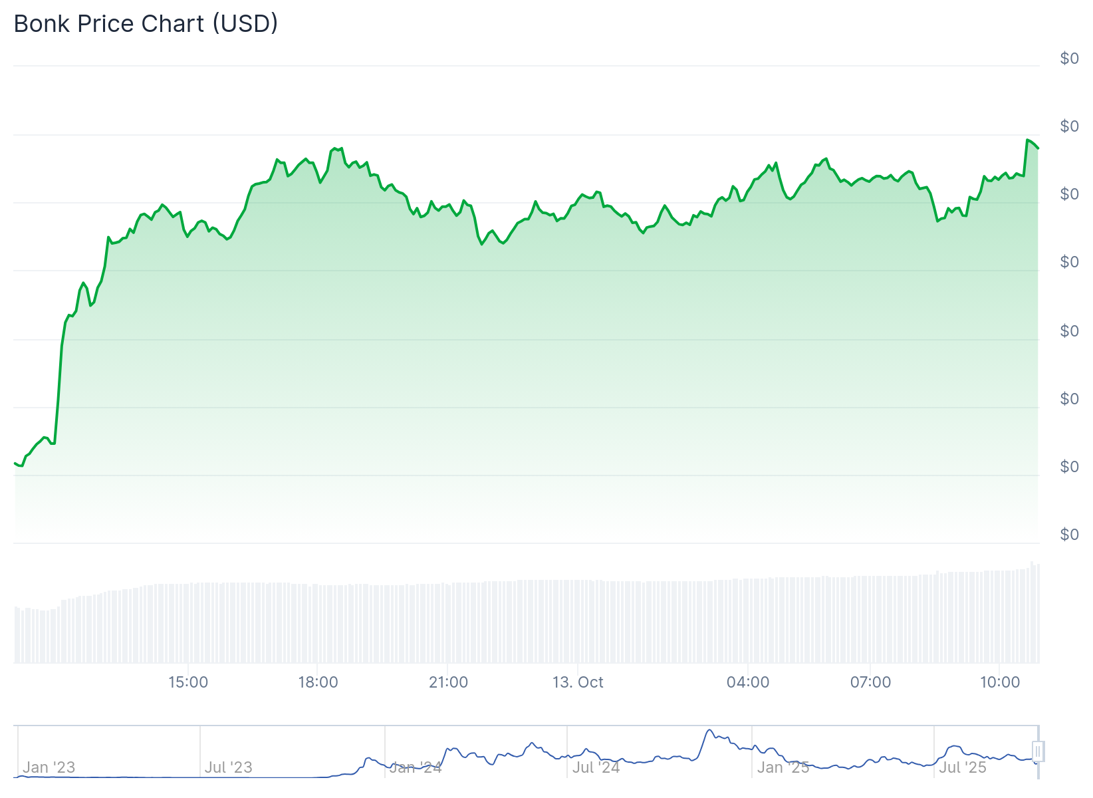This screenshot has height=798, width=1093.
Task: Jump to Jan '24 in the navigator
Action: pyautogui.click(x=415, y=767)
